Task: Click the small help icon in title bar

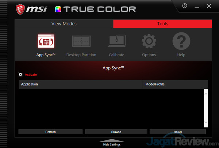Action: click(185, 6)
